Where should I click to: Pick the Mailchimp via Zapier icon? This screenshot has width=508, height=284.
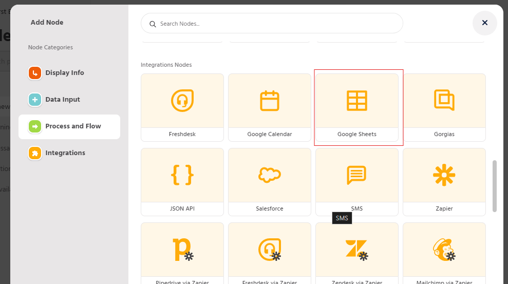444,250
